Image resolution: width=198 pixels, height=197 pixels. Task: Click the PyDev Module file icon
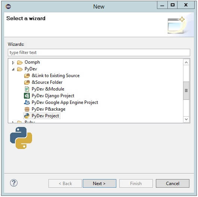tap(27, 89)
